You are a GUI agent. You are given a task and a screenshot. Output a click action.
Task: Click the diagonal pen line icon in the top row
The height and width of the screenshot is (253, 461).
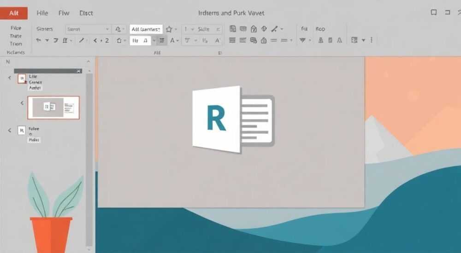tap(274, 29)
